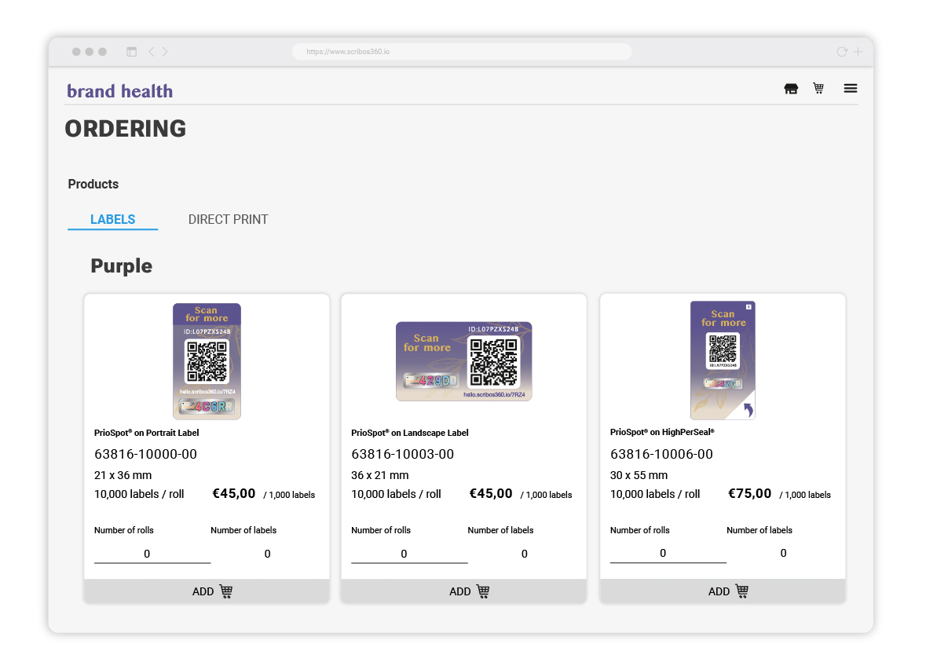Switch to the LABELS tab
926x666 pixels.
click(x=113, y=219)
